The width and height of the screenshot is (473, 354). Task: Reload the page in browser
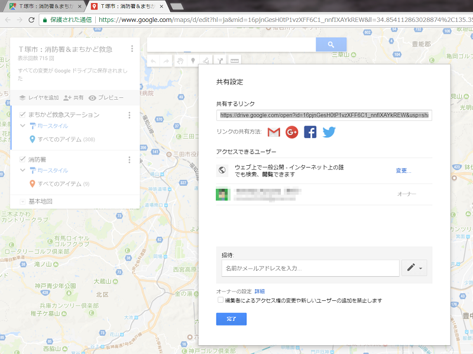(x=31, y=20)
